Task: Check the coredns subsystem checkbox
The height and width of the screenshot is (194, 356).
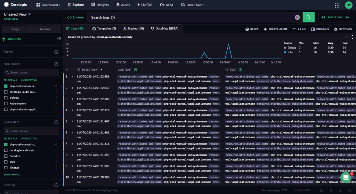Action: (x=6, y=156)
